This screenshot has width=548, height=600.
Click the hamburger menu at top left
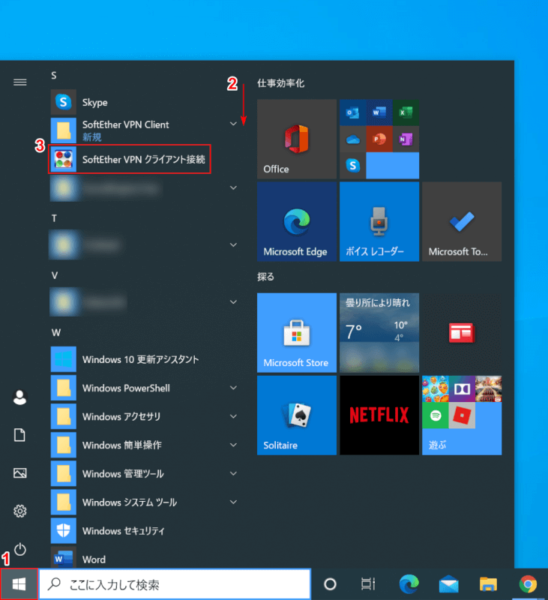(20, 82)
